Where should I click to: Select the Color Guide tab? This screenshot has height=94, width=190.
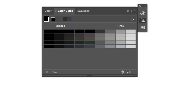coord(65,11)
